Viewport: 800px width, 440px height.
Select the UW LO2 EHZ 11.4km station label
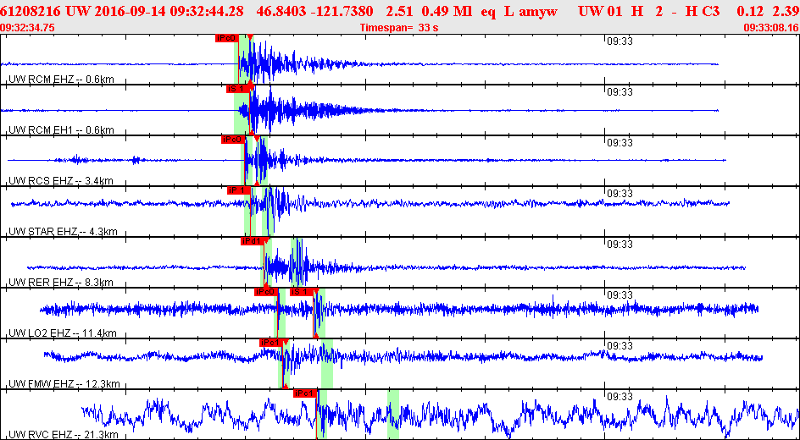pyautogui.click(x=62, y=333)
